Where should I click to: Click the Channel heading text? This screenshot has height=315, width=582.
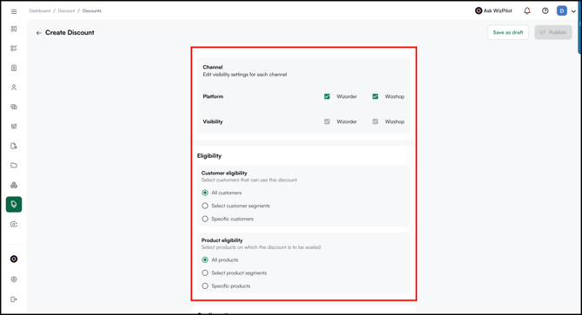tap(213, 67)
